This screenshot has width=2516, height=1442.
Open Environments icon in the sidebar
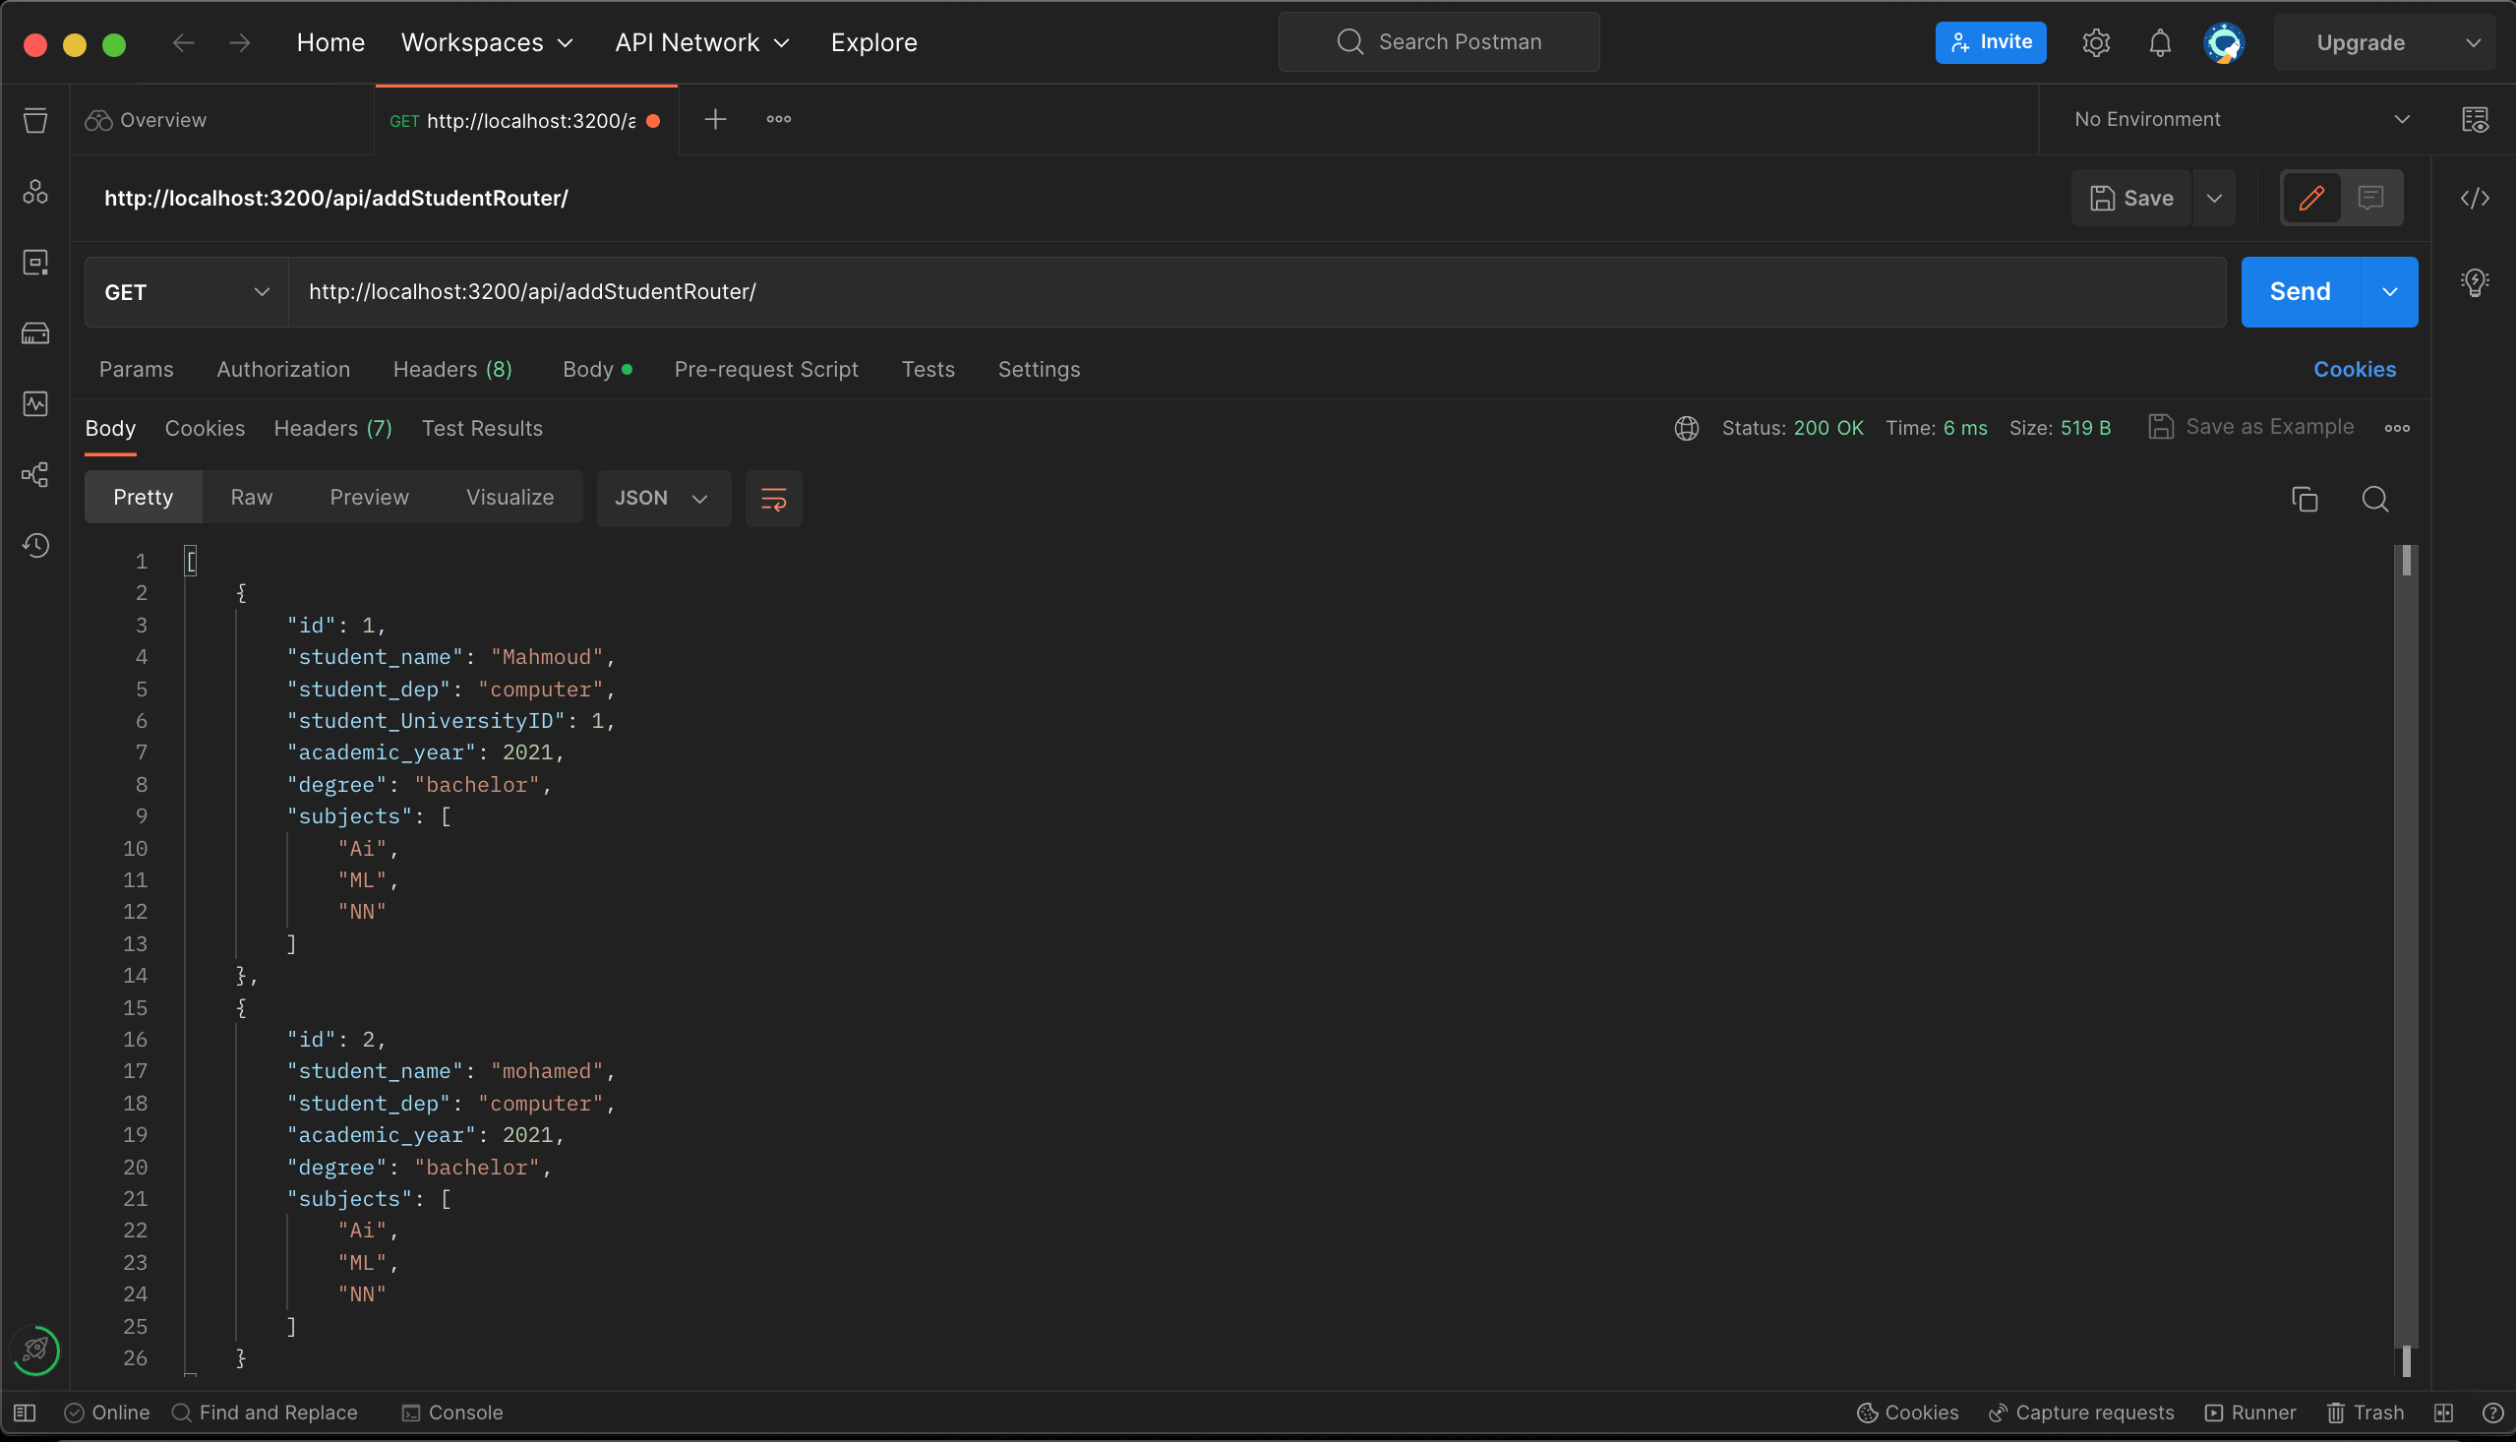pyautogui.click(x=35, y=263)
